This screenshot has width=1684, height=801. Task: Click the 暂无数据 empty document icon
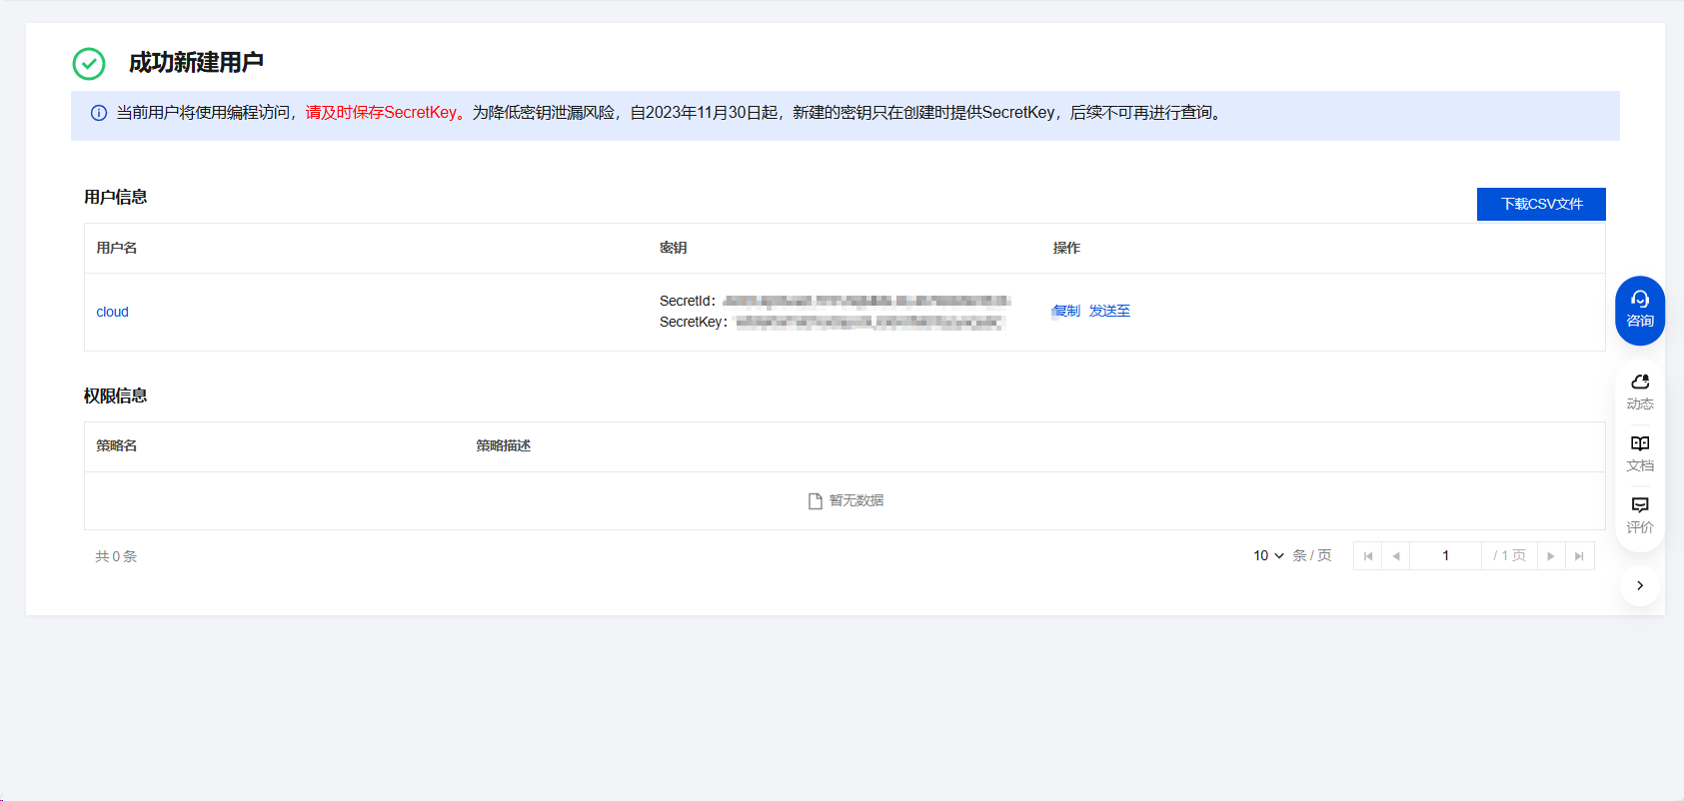coord(815,501)
